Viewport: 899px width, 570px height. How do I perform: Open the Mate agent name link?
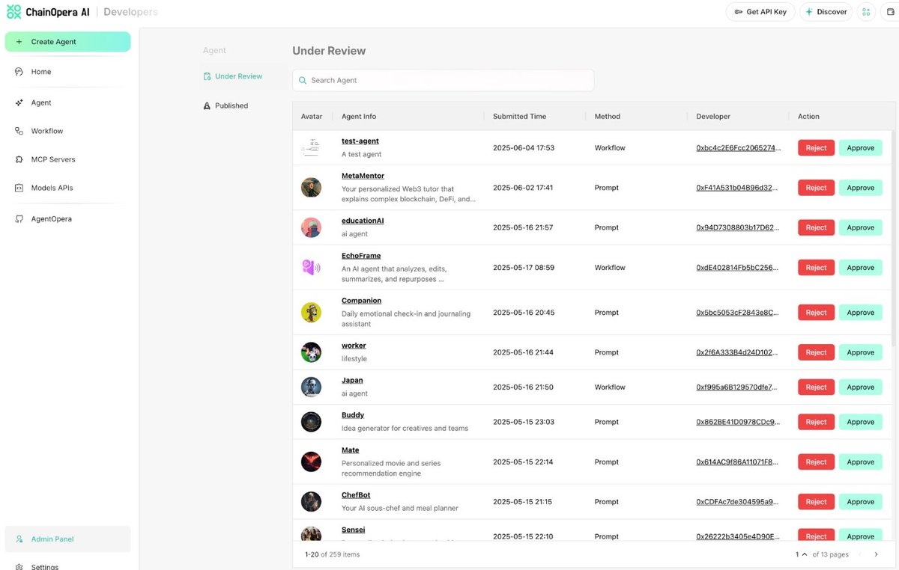click(350, 450)
